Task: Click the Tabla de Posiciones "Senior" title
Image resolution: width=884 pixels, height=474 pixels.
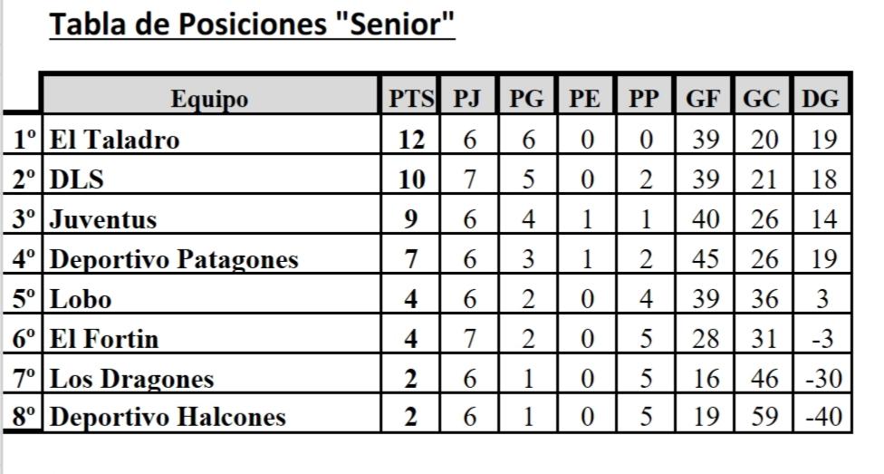Action: pos(252,24)
